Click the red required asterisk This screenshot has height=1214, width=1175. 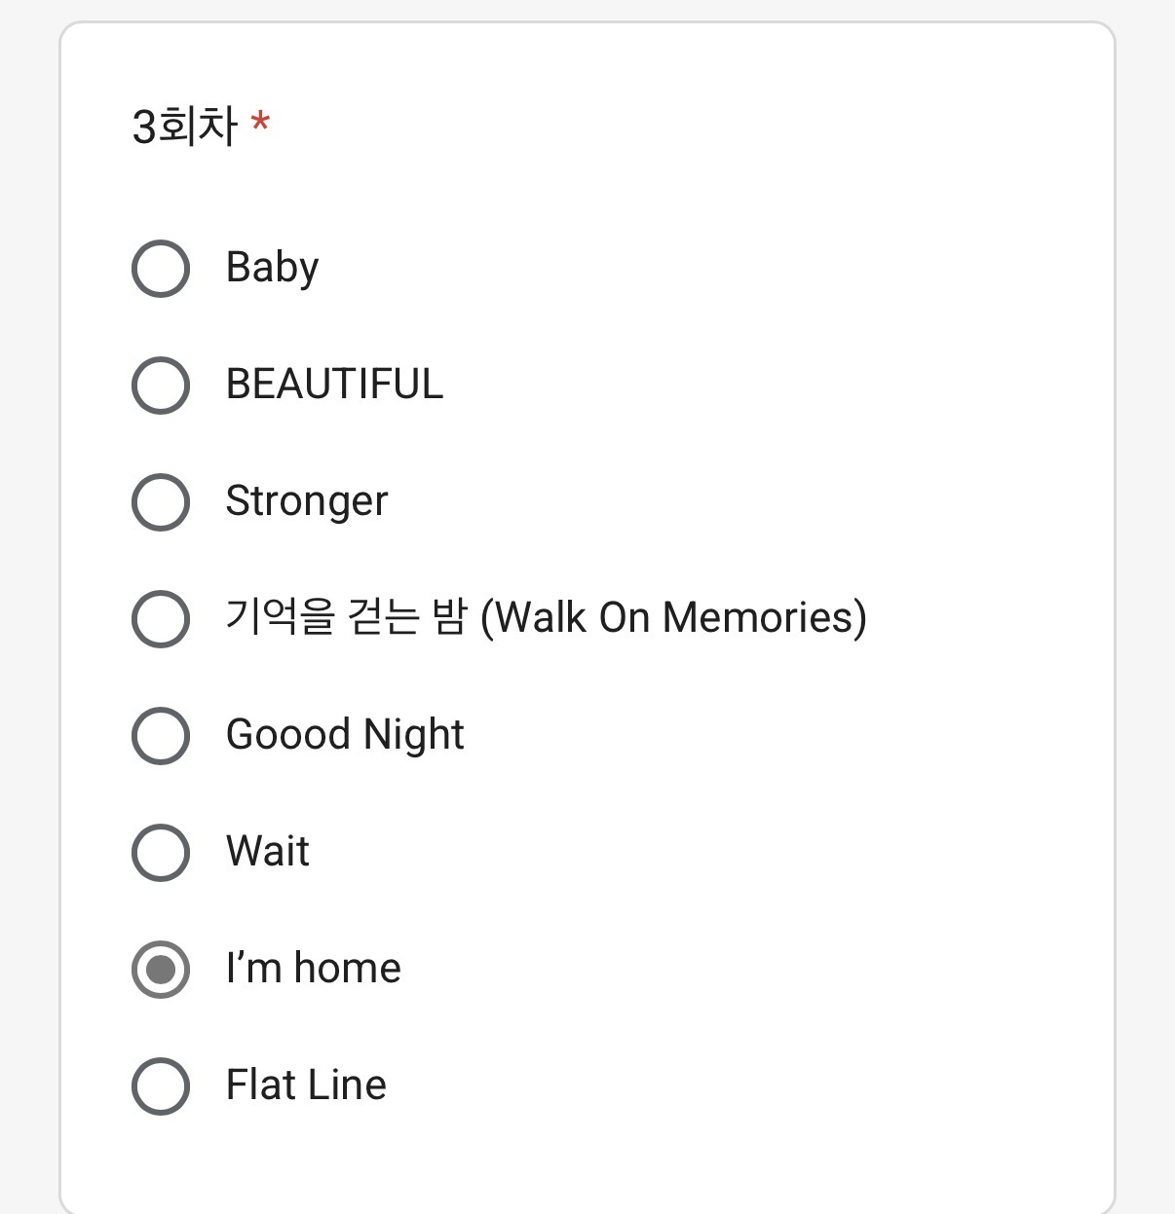(260, 124)
